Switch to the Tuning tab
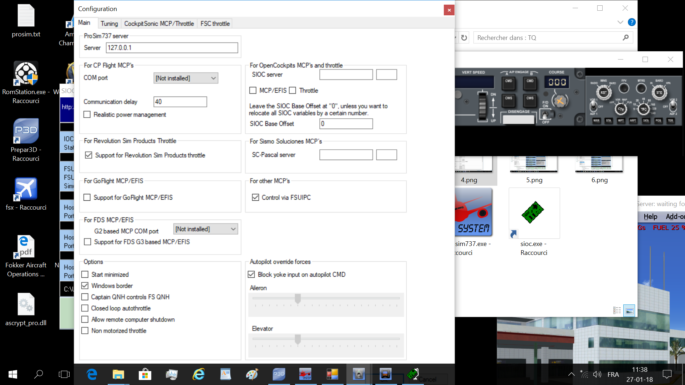The width and height of the screenshot is (685, 385). coord(109,24)
